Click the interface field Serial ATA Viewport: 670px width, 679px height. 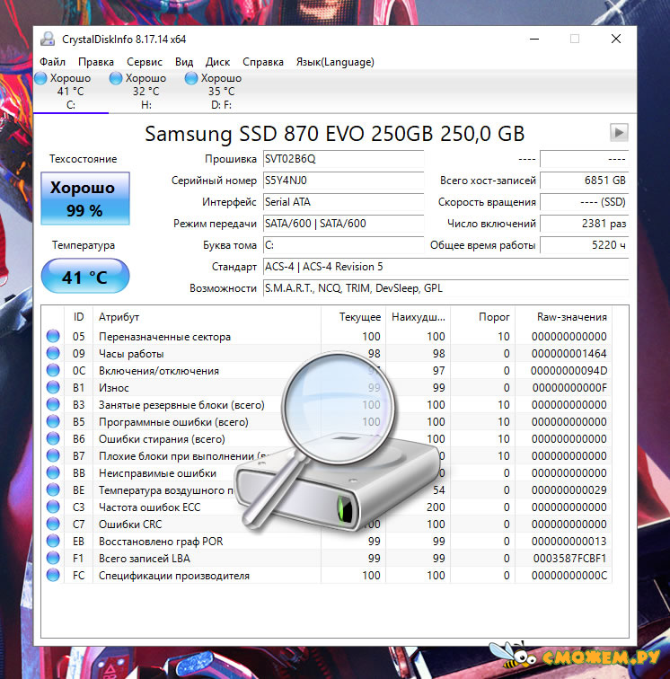pyautogui.click(x=343, y=202)
